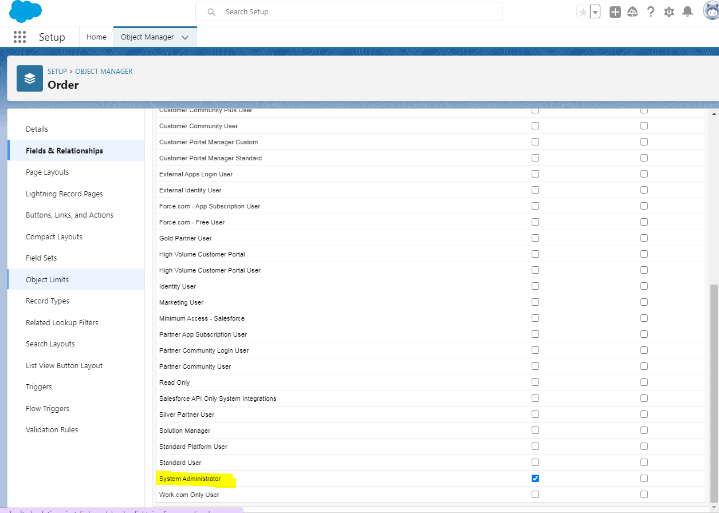Viewport: 719px width, 513px height.
Task: Click the Minimum Access - Salesforce row text
Action: coord(202,318)
